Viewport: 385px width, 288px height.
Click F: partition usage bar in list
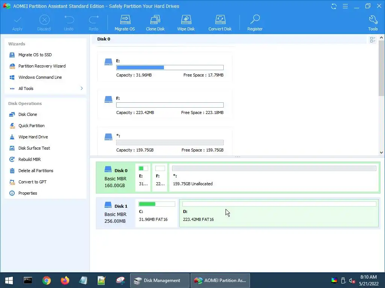click(170, 105)
